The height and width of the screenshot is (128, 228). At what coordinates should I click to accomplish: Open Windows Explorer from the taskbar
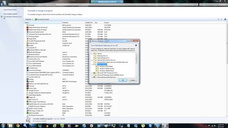(x=10, y=126)
